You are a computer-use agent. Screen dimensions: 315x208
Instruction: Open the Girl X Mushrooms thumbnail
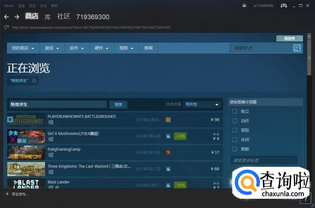[26, 136]
